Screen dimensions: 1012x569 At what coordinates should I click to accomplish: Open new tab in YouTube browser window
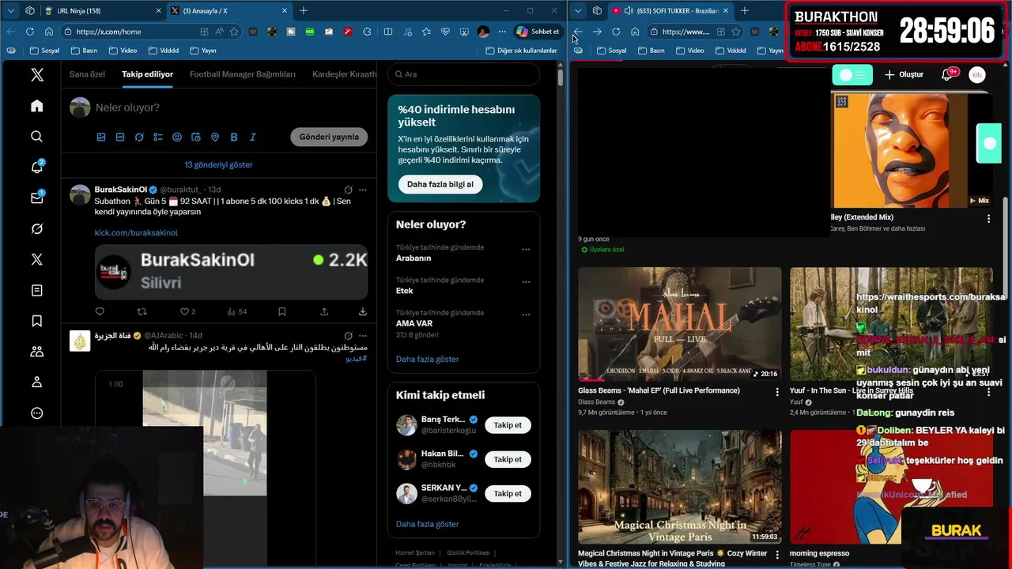(744, 11)
